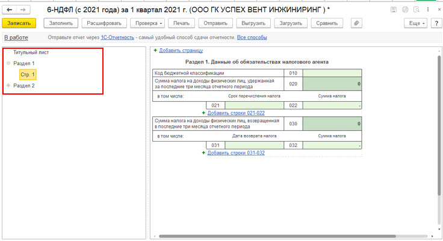Open the В работе status link

16,37
